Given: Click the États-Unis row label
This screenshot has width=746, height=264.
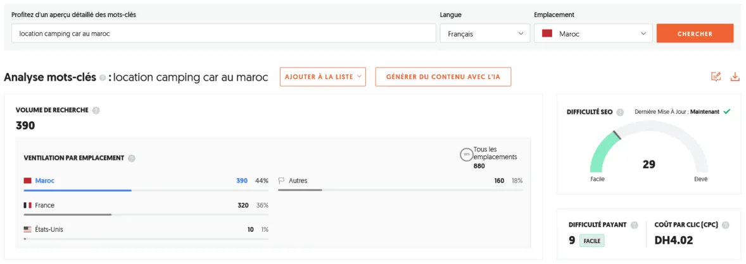Looking at the screenshot, I should (49, 229).
